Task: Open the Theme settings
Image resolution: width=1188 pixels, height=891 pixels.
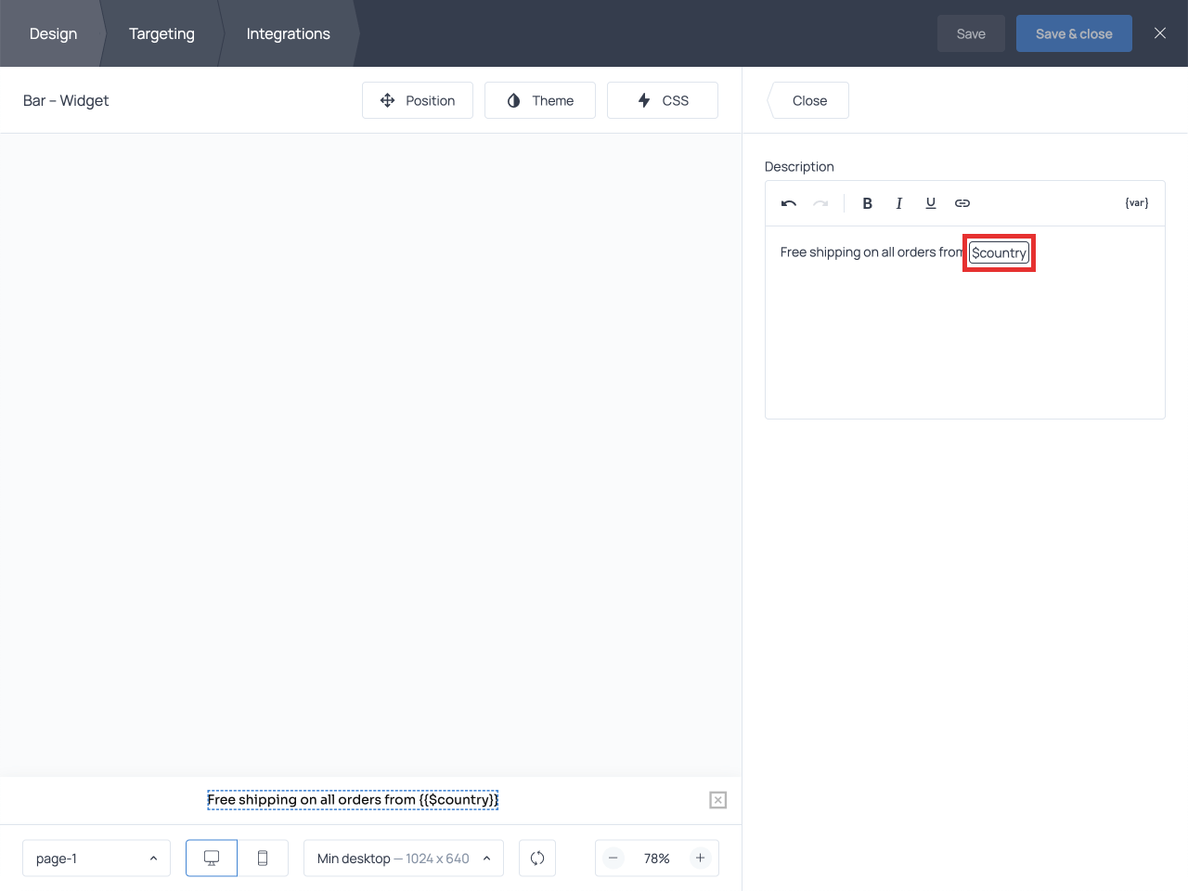Action: [x=540, y=100]
